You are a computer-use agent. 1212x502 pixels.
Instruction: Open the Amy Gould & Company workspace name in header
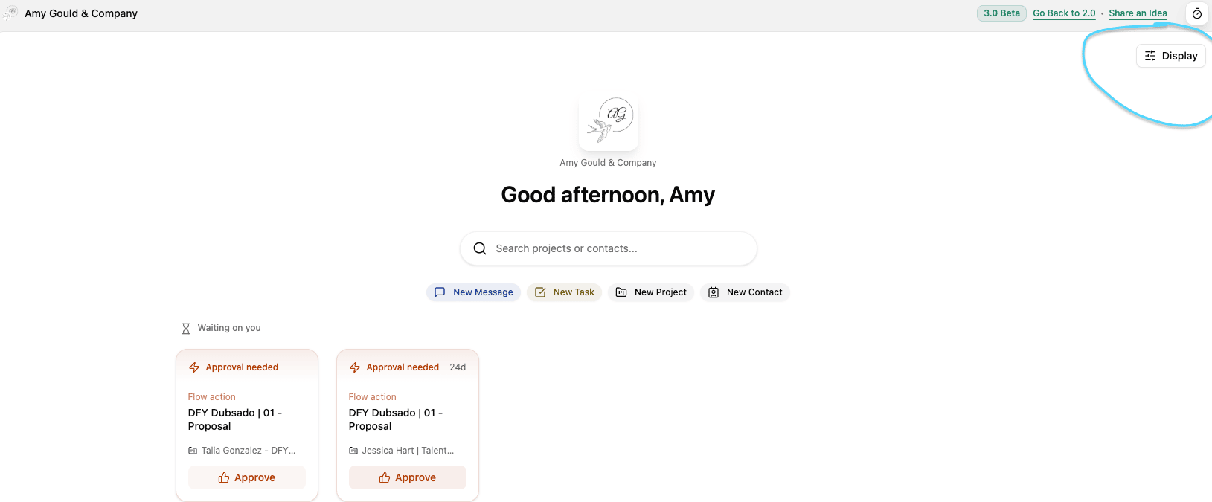(81, 13)
